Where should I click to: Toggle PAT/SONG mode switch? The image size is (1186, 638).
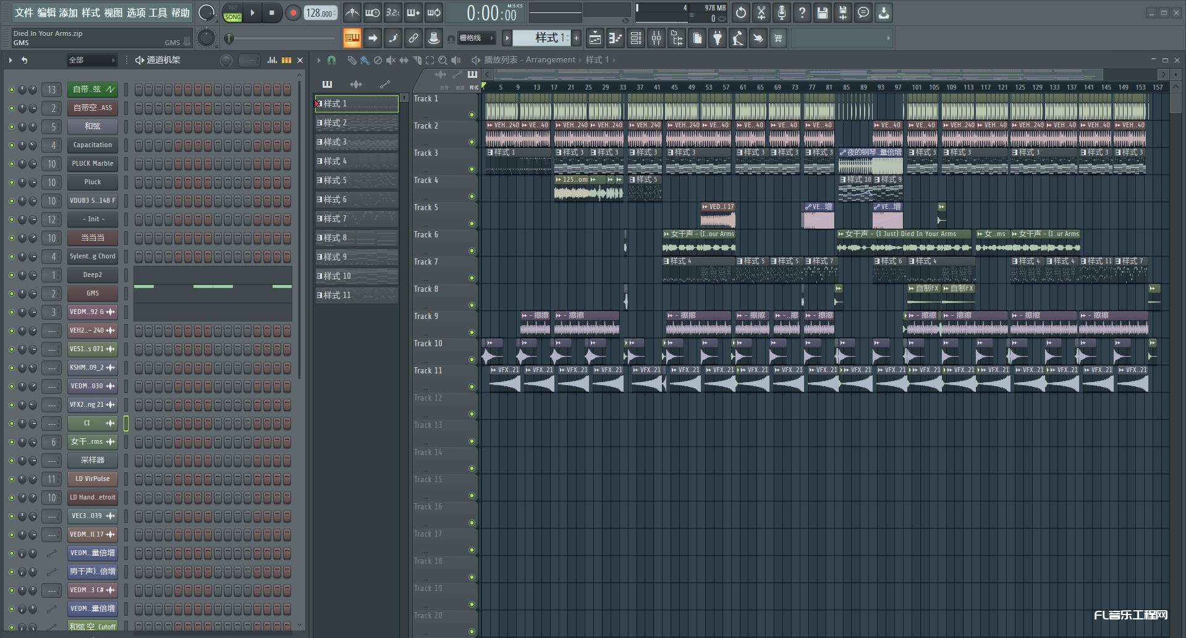click(x=232, y=12)
